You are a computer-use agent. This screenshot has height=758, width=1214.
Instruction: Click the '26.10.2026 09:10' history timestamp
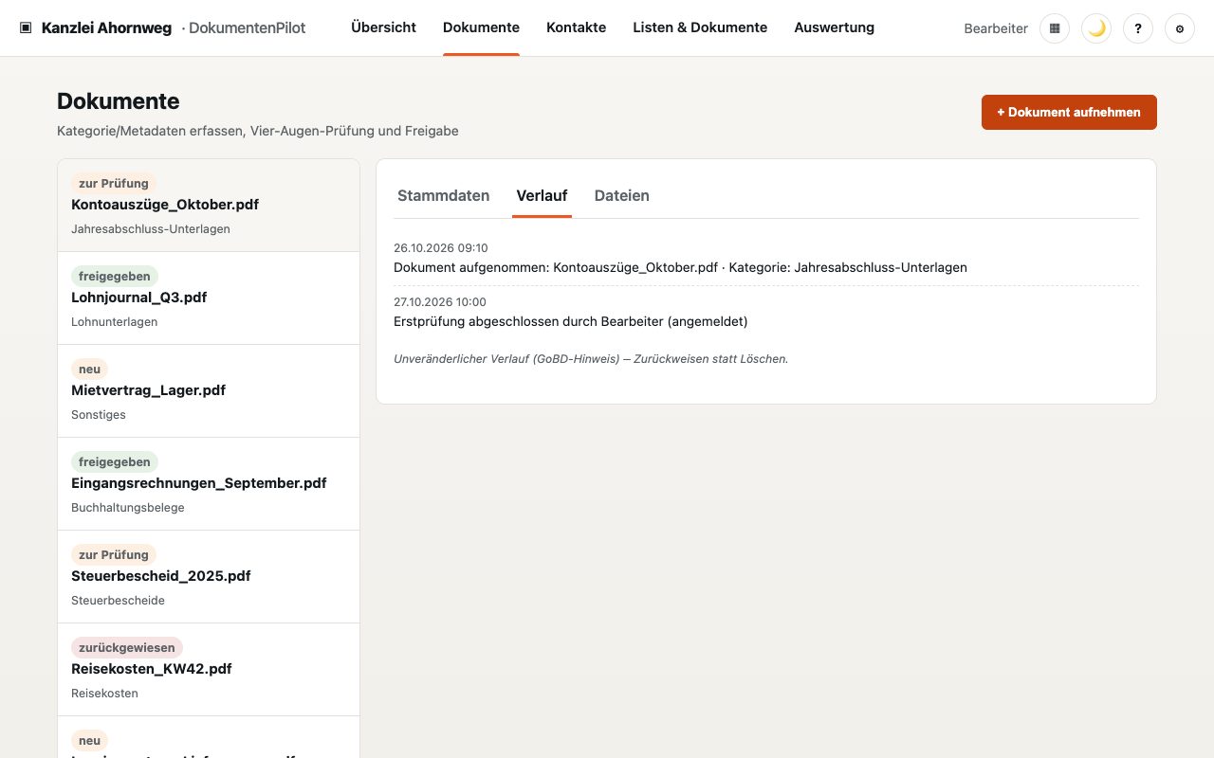[x=441, y=248]
